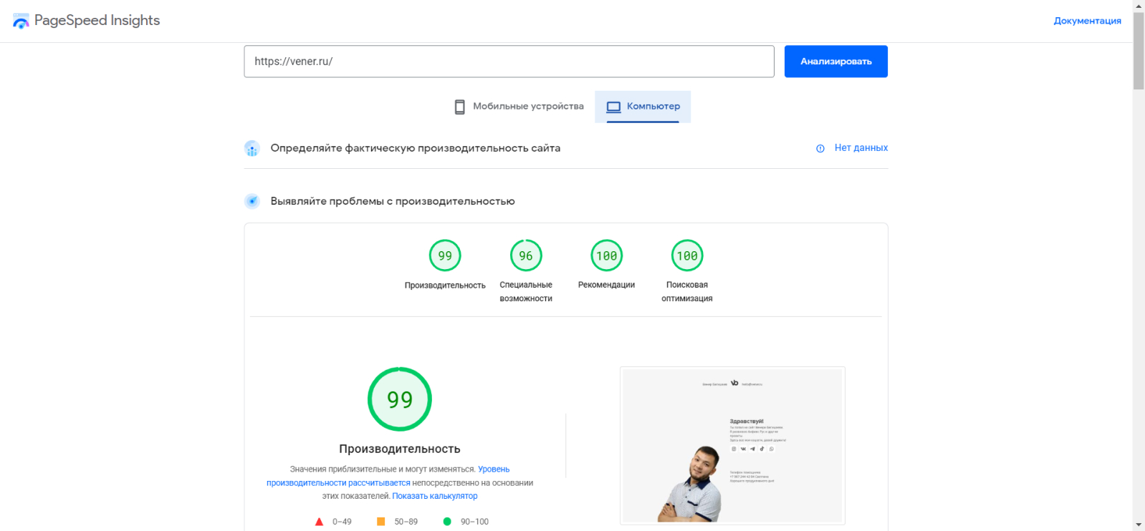Click the orange square 50–89 legend icon
This screenshot has width=1145, height=531.
click(381, 522)
